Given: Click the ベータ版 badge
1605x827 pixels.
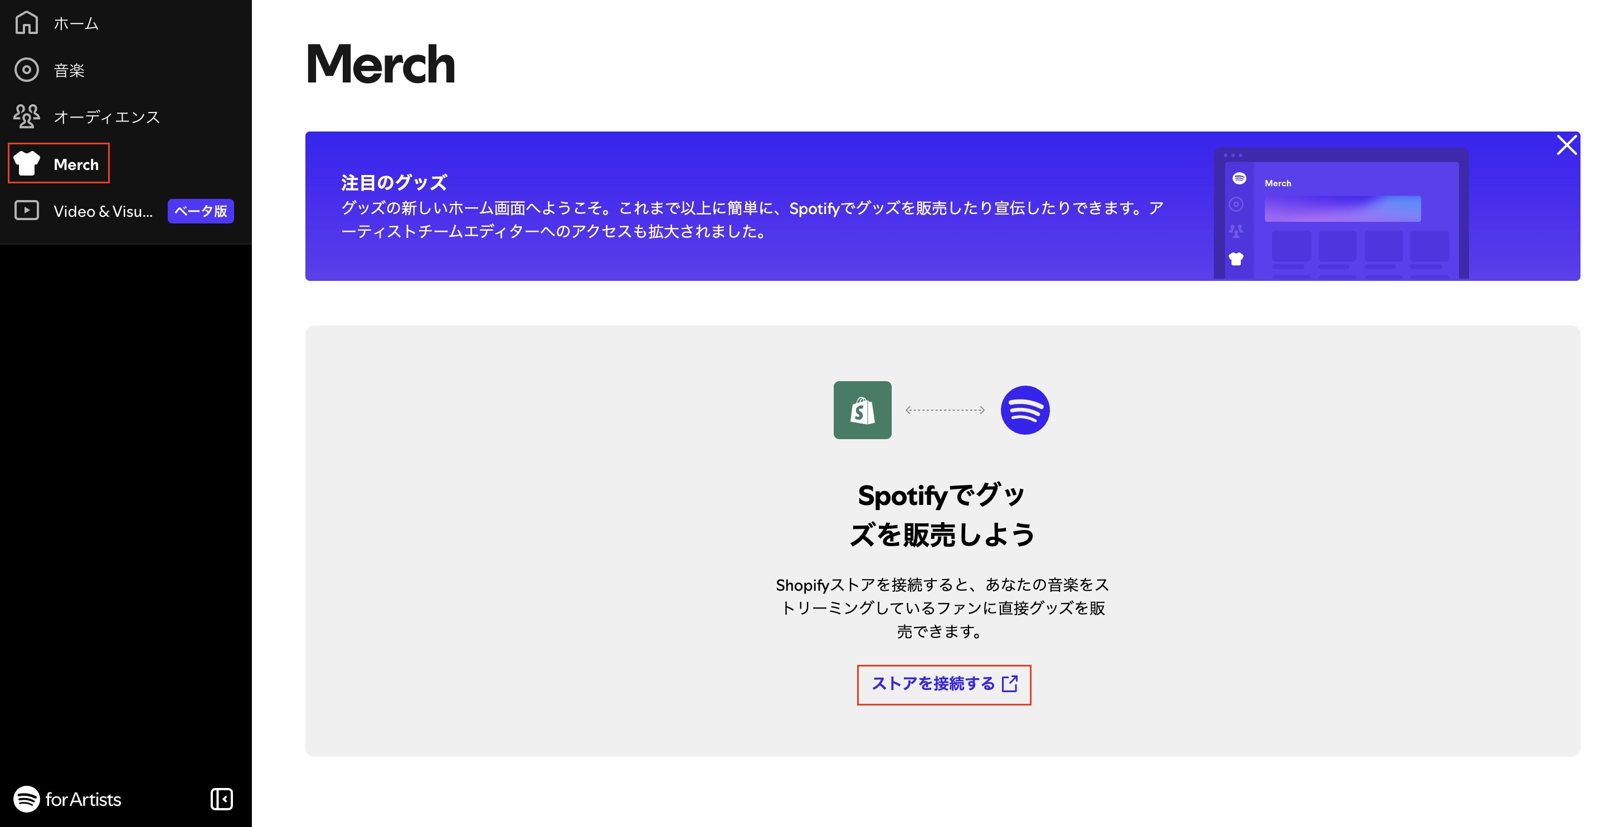Looking at the screenshot, I should [x=201, y=211].
